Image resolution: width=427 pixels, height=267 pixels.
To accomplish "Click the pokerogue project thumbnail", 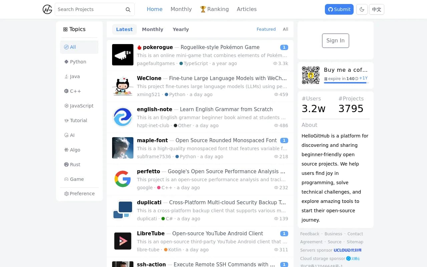I will pos(123,55).
